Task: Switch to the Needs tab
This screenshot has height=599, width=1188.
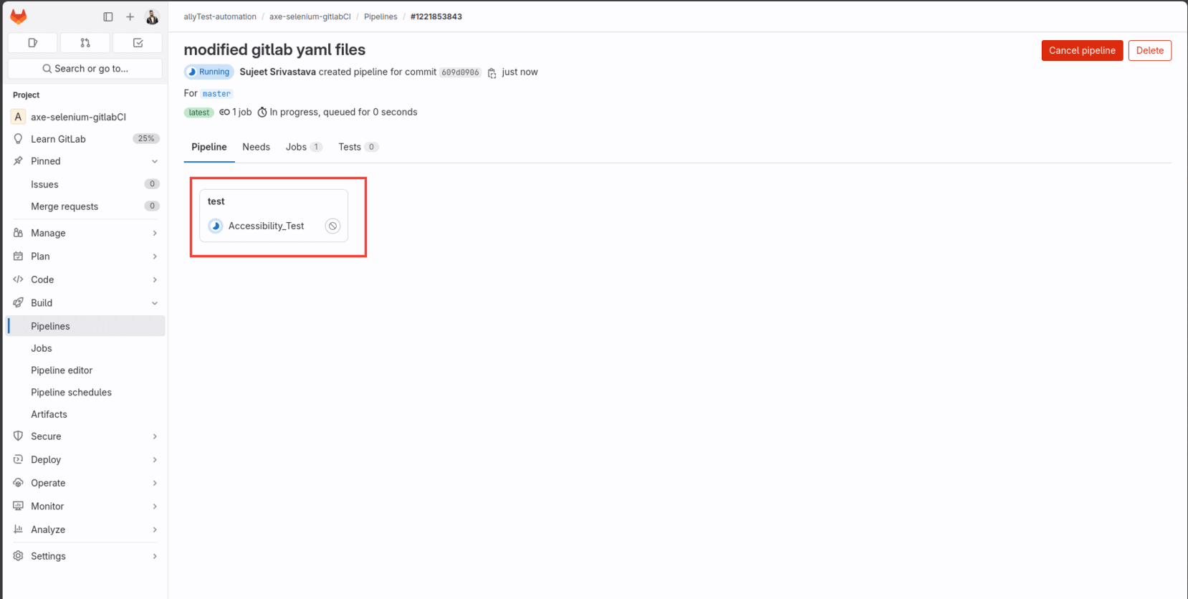Action: pos(256,147)
